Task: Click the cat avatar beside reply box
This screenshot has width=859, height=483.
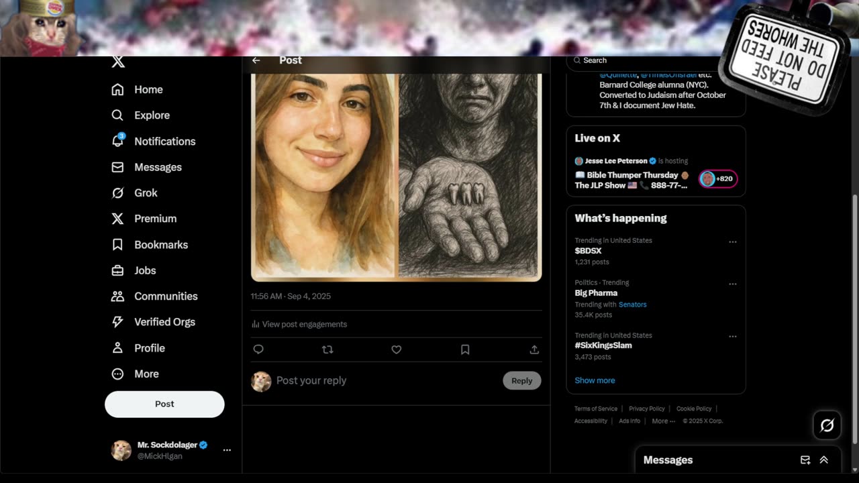Action: tap(261, 381)
